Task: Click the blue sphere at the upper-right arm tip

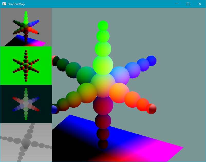Action: [151, 60]
